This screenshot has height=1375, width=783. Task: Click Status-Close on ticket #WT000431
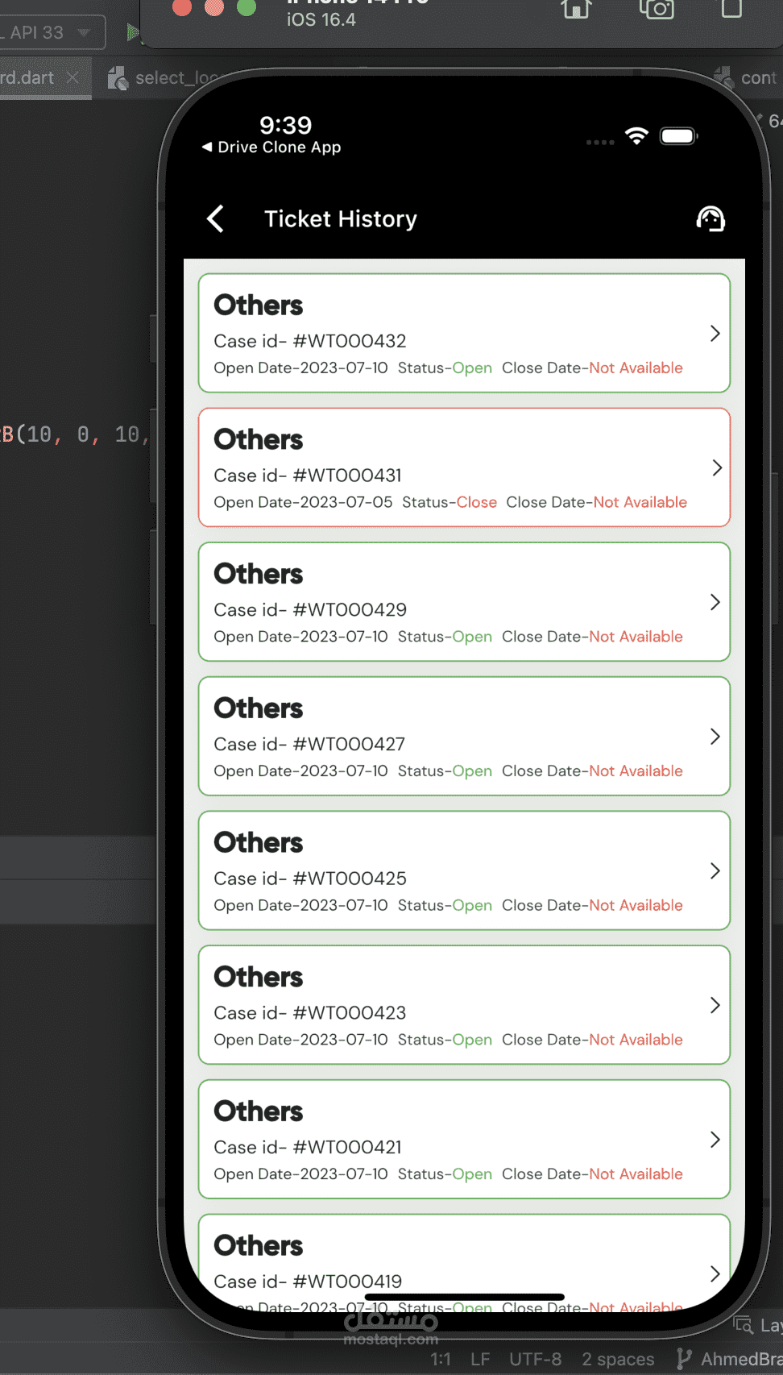[x=449, y=502]
